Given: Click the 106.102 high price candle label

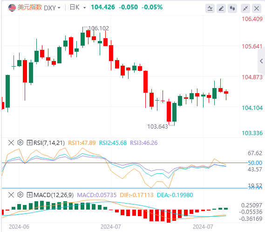Looking at the screenshot, I should pyautogui.click(x=99, y=28).
